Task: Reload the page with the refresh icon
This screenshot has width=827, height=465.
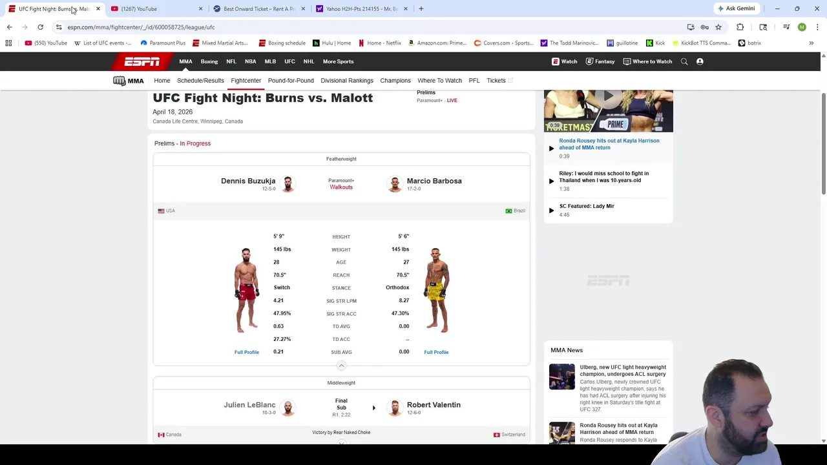Action: click(x=40, y=27)
